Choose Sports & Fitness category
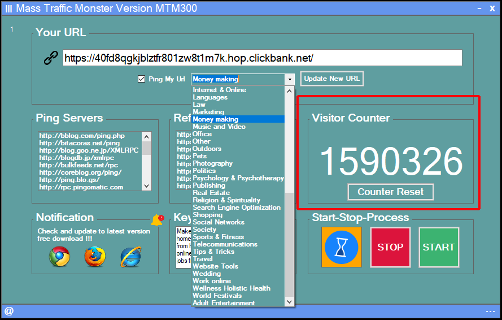Viewport: 502px width, 320px height. pos(238,237)
